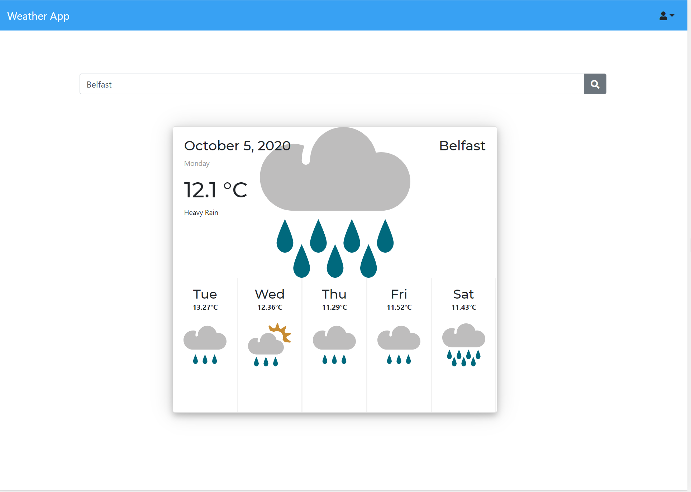Click Saturday's heavy rain icon
This screenshot has height=492, width=691.
[463, 345]
